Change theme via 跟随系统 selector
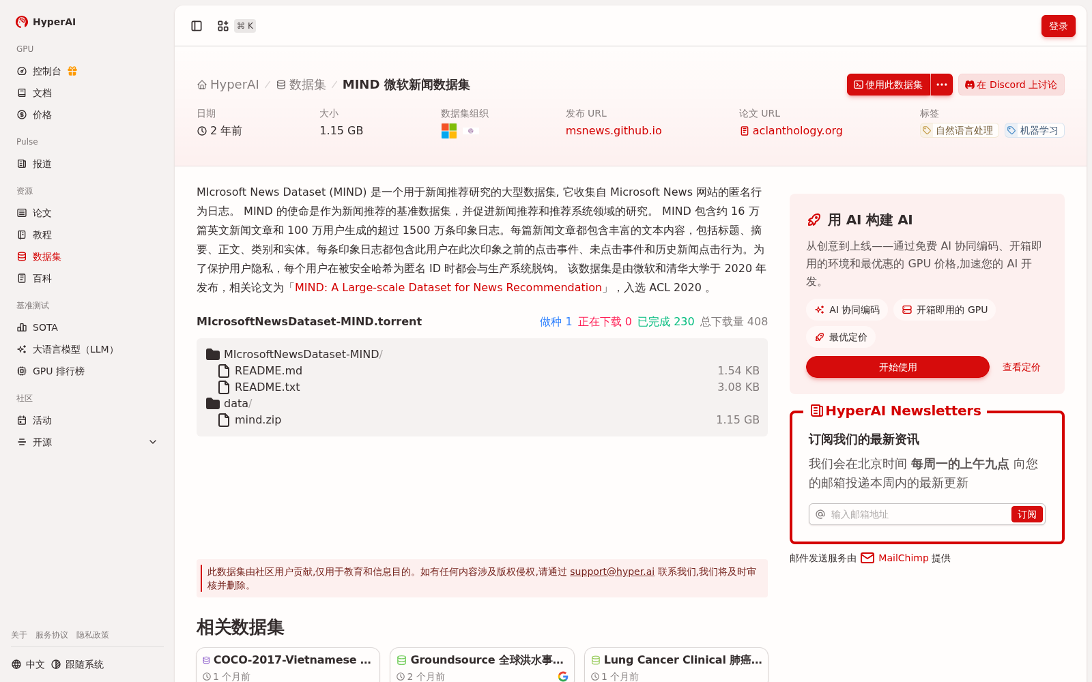The width and height of the screenshot is (1092, 682). tap(78, 664)
